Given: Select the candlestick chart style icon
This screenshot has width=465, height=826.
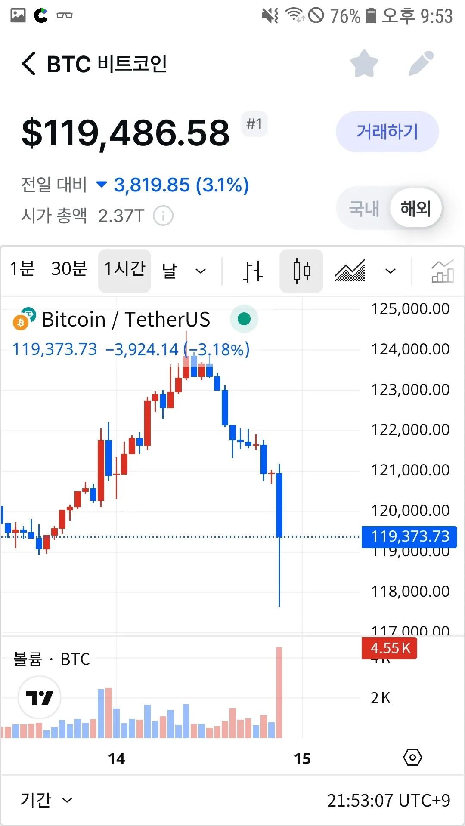Looking at the screenshot, I should [x=301, y=271].
